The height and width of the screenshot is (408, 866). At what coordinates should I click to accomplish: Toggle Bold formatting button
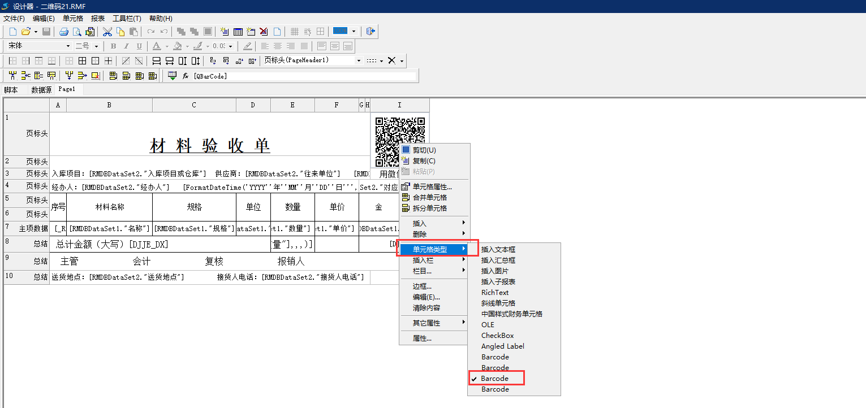(113, 46)
